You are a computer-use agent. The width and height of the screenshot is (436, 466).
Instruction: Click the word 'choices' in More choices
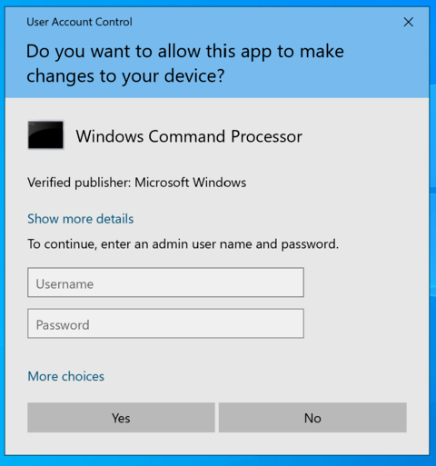pyautogui.click(x=83, y=376)
